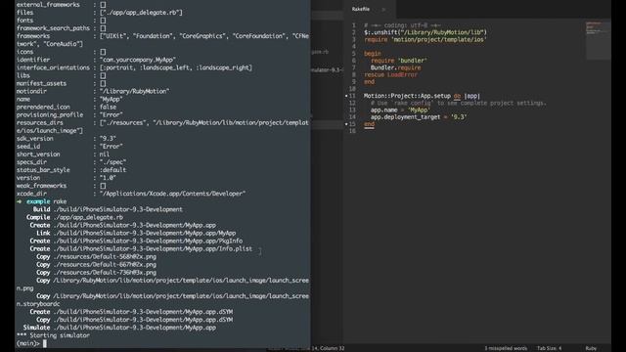Click the misspelled words status entry
Screen dimensions: 626x352
506,348
